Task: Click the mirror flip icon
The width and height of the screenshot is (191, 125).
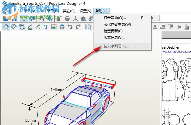Action: 83,18
